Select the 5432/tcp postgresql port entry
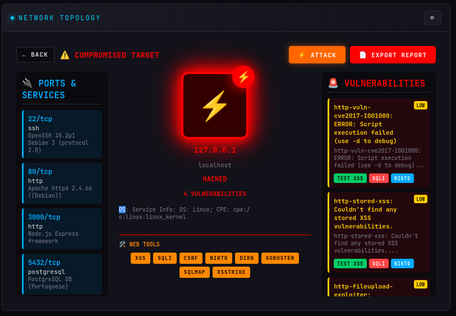The height and width of the screenshot is (316, 456). coord(62,274)
